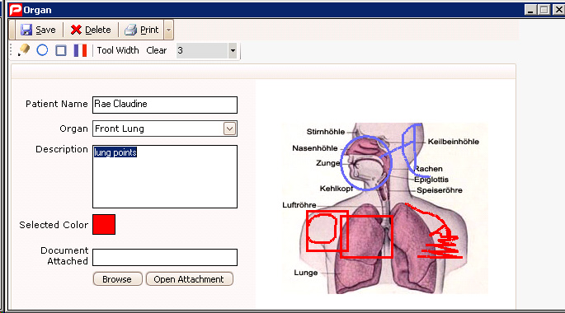This screenshot has height=313, width=565.
Task: Click the Tool Width label
Action: coord(118,50)
